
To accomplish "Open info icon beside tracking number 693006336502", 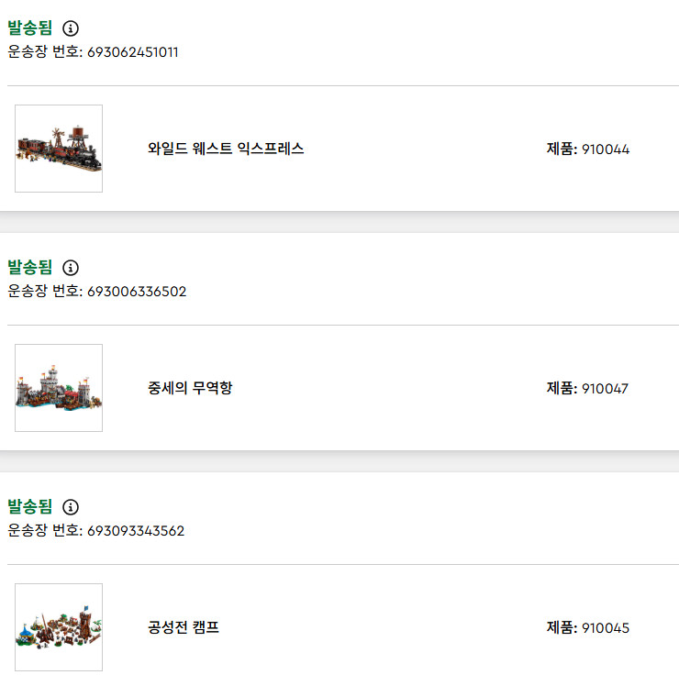I will coord(71,268).
